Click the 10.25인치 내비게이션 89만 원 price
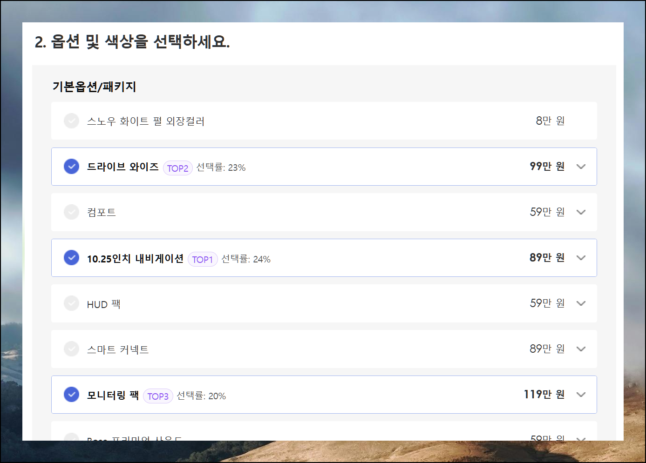The height and width of the screenshot is (463, 646). [x=547, y=257]
